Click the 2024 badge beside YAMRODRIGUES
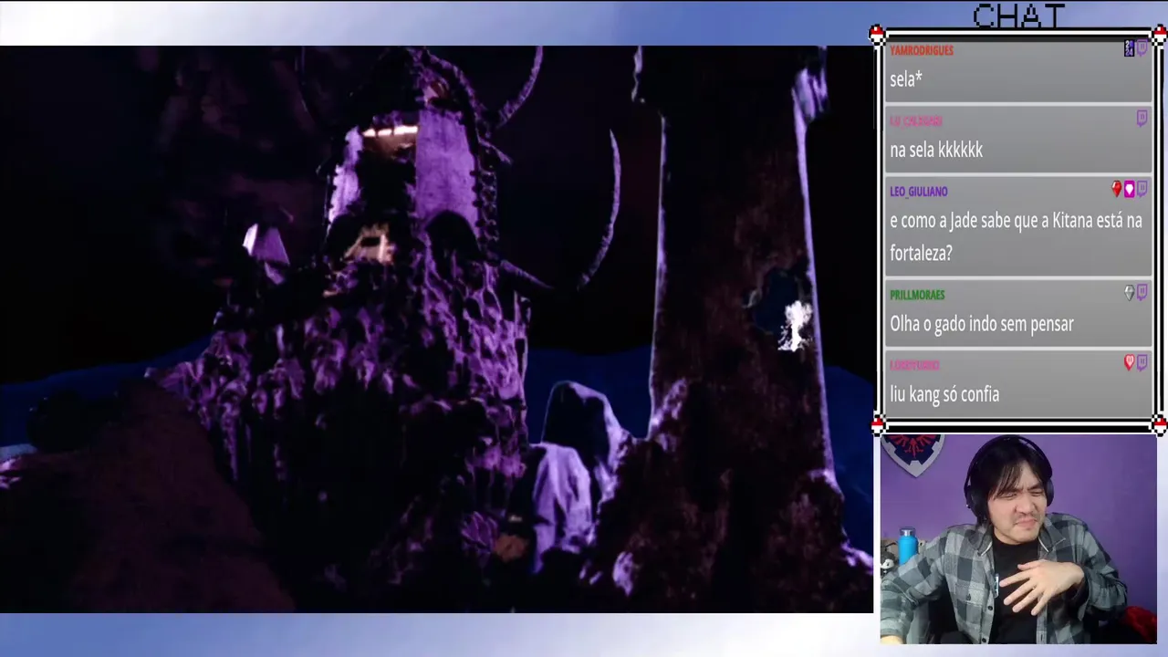The width and height of the screenshot is (1168, 657). [1129, 48]
